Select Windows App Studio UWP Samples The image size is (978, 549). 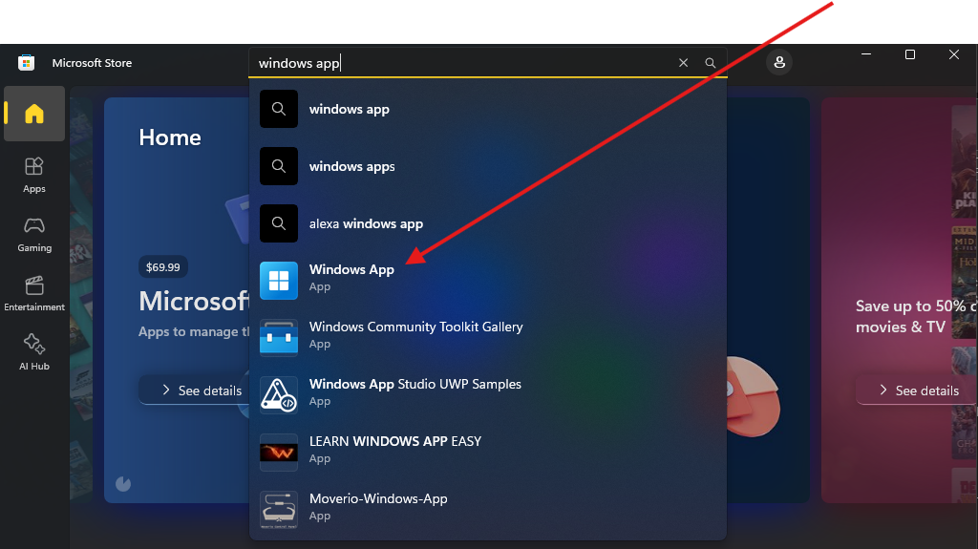point(415,392)
